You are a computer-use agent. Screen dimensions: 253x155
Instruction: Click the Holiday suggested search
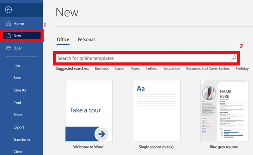[x=242, y=68]
